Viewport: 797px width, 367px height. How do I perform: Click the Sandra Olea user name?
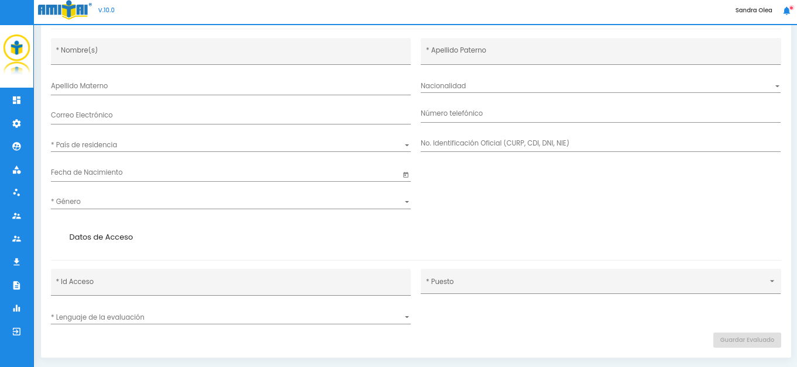[x=754, y=11]
